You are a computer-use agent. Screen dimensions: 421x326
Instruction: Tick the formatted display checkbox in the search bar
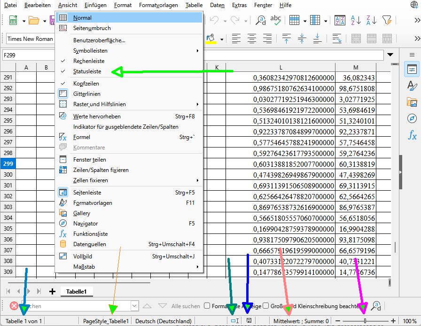click(x=207, y=306)
